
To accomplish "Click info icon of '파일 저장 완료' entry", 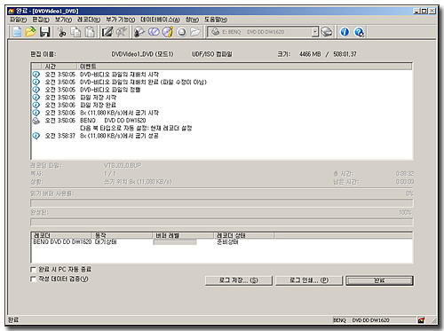I will [36, 105].
